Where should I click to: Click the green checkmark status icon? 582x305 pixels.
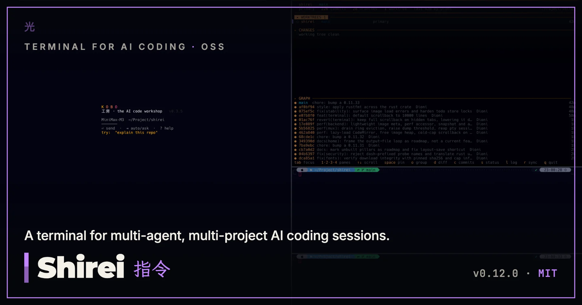coord(536,170)
